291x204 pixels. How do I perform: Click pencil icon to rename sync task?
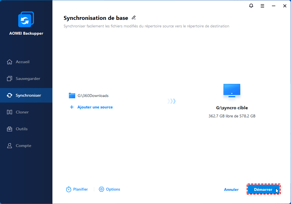[x=134, y=18]
